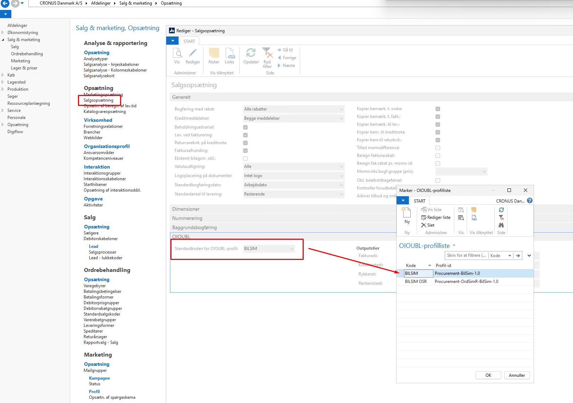Select the BILSIM OSR row
This screenshot has width=573, height=403.
pos(416,282)
